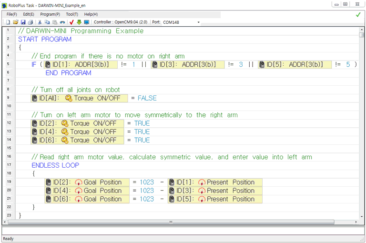The width and height of the screenshot is (366, 243).
Task: Expand the Port COM148 dropdown
Action: [x=198, y=22]
